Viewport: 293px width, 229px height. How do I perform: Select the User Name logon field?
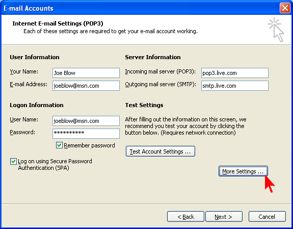(86, 121)
